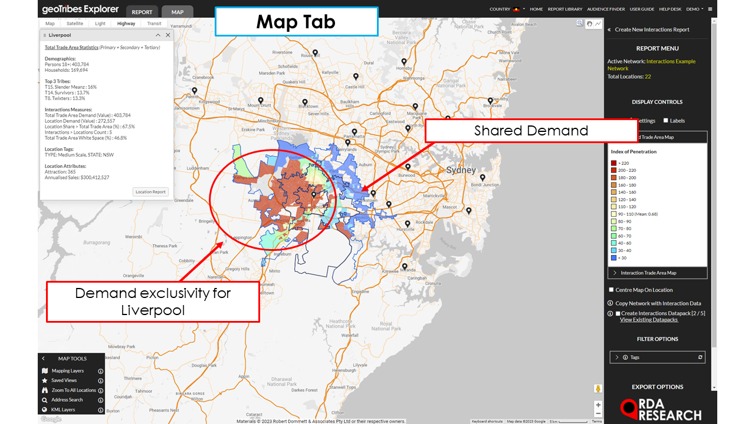Screen dimensions: 755x424
Task: Open the hamburger menu icon
Action: tap(710, 9)
